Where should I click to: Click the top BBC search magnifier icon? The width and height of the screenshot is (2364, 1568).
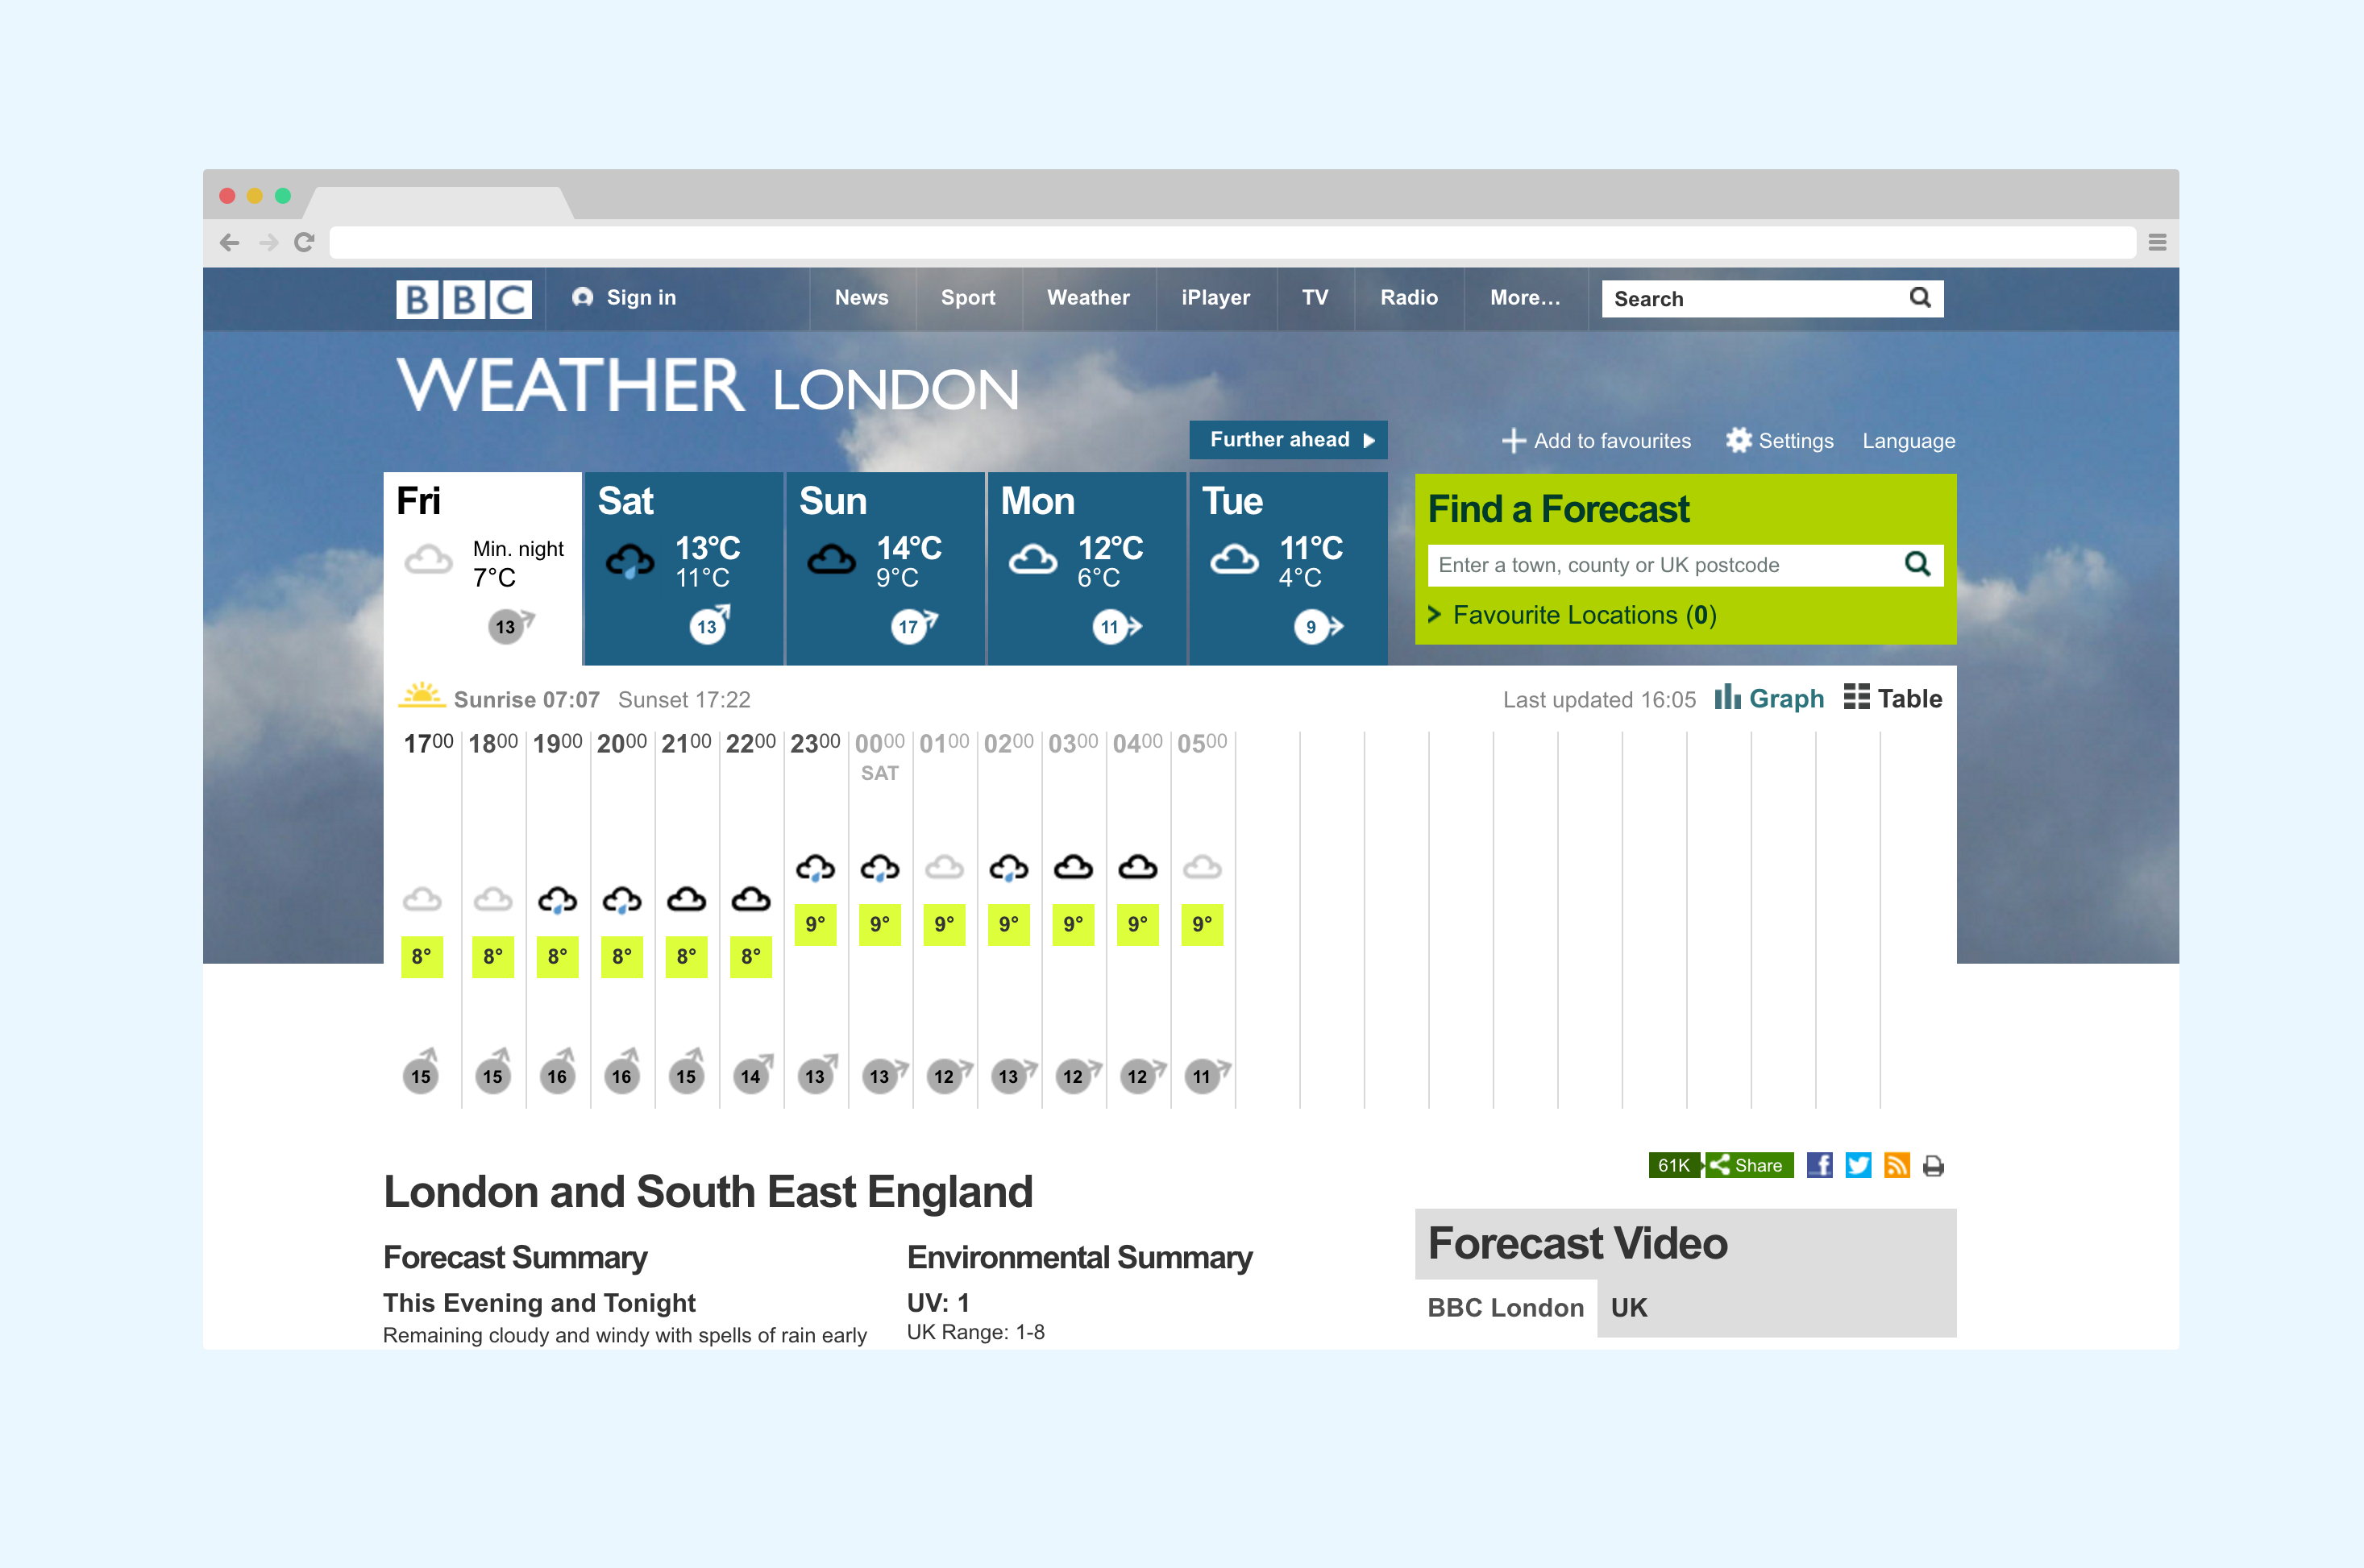point(1919,298)
